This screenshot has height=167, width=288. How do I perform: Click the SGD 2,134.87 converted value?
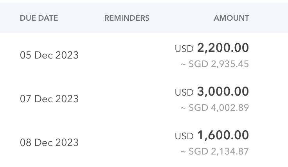[x=219, y=151]
